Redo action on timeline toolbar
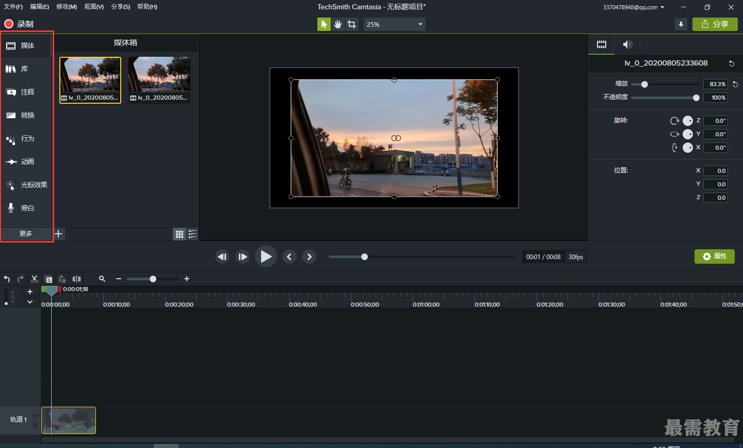 (21, 279)
